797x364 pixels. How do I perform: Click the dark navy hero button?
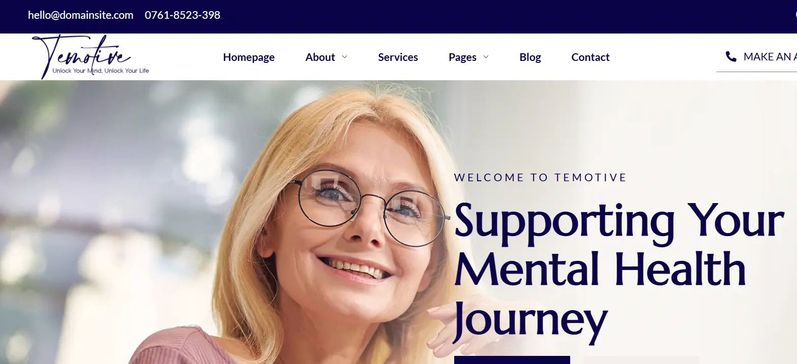[x=512, y=360]
